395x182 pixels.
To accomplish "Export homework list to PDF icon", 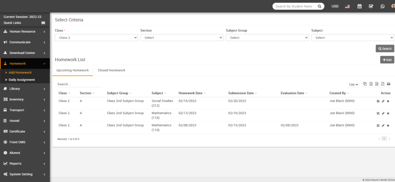I will (383, 84).
